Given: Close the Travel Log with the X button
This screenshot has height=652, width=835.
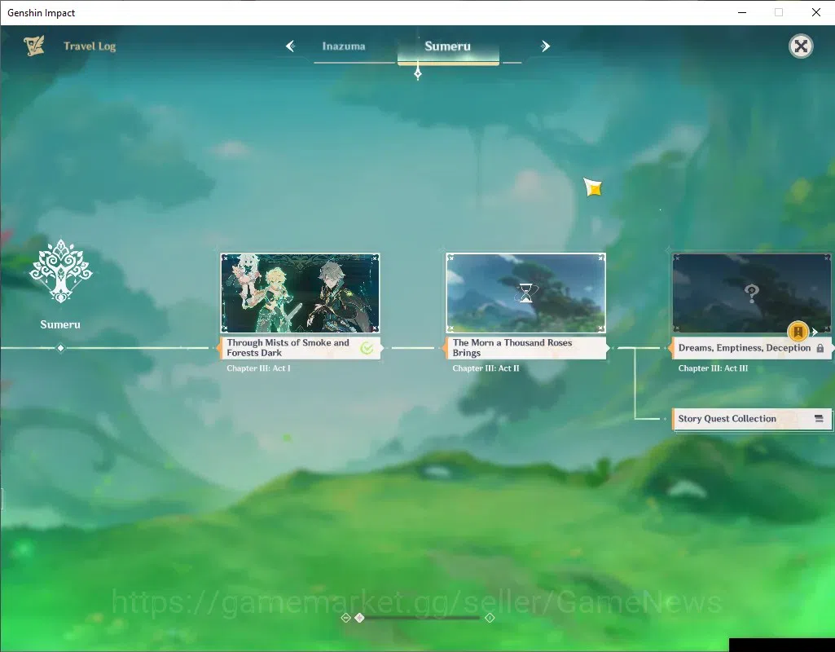Looking at the screenshot, I should 801,46.
